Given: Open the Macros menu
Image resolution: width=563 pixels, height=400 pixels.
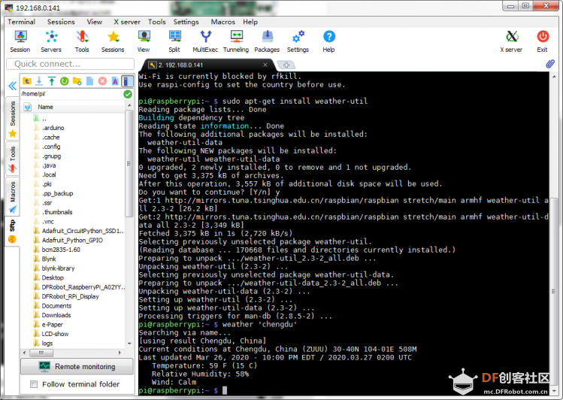Looking at the screenshot, I should 223,22.
